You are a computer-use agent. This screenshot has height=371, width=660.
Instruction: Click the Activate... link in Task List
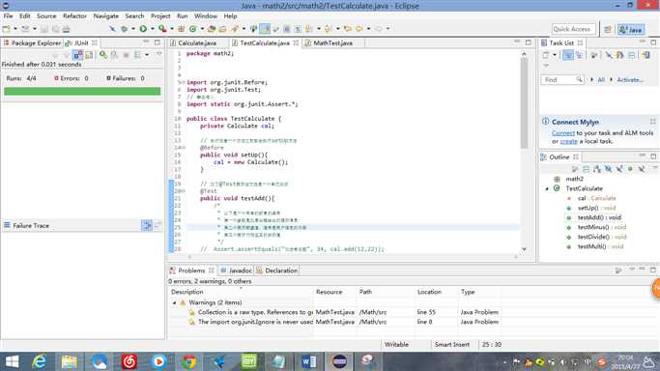(630, 79)
